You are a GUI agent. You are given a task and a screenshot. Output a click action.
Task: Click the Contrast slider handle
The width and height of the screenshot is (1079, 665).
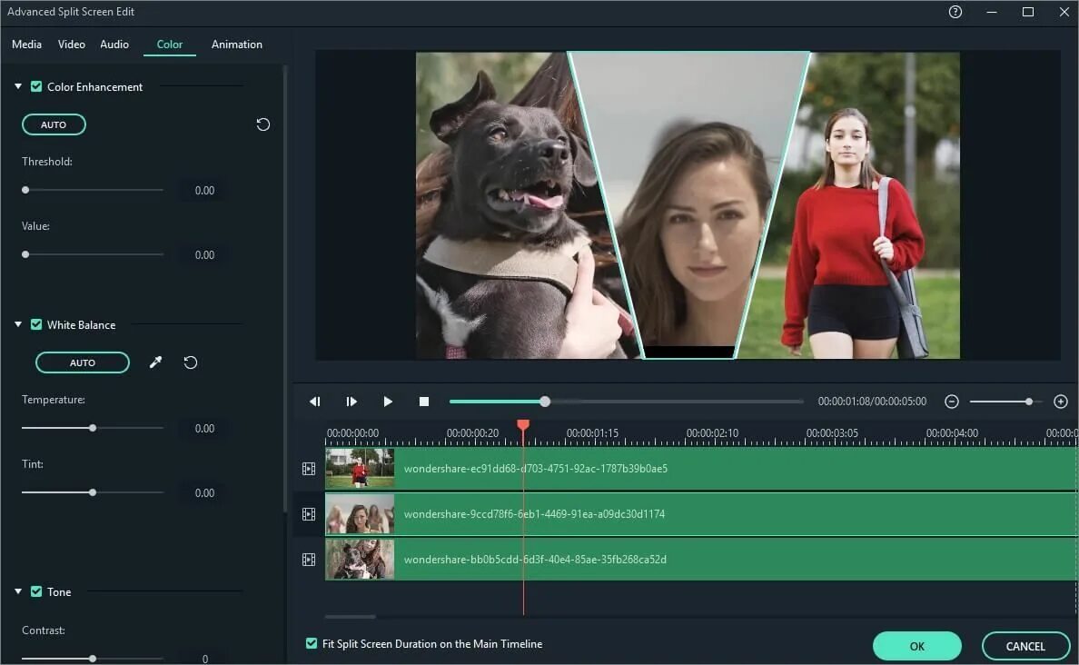click(x=93, y=659)
